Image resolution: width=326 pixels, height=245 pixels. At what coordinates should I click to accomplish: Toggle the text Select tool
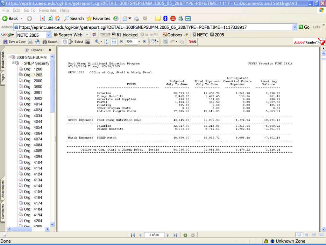[76, 42]
